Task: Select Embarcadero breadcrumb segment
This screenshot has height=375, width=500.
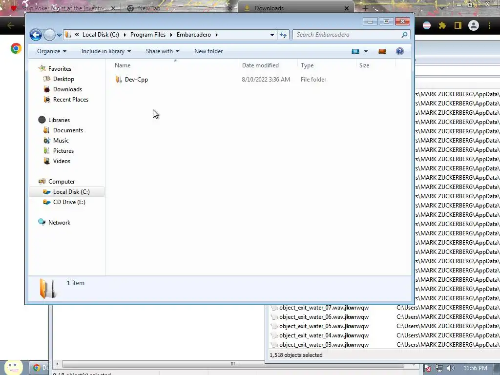Action: click(193, 35)
